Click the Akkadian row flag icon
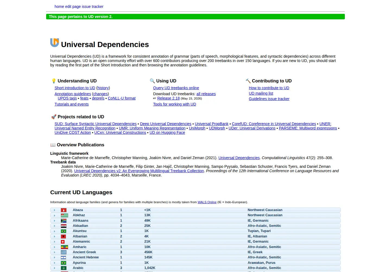391x272 pixels. 64,226
